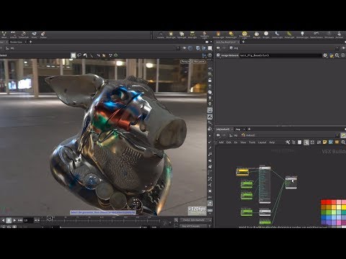The image size is (346, 259).
Task: Click the stop button on the timeline
Action: click(x=9, y=220)
